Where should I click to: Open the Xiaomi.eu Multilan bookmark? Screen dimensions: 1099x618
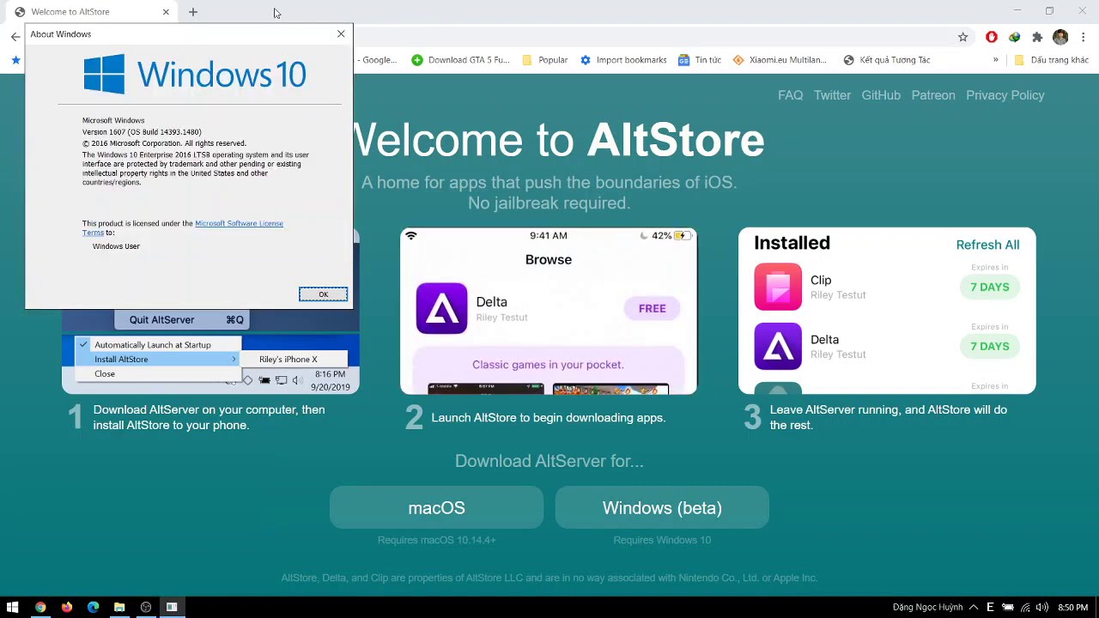click(780, 60)
